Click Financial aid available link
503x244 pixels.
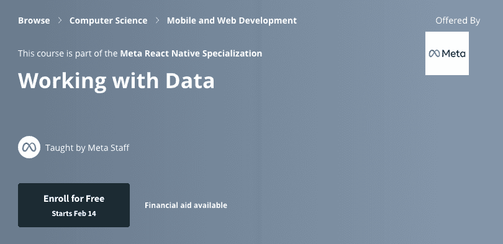pos(186,206)
